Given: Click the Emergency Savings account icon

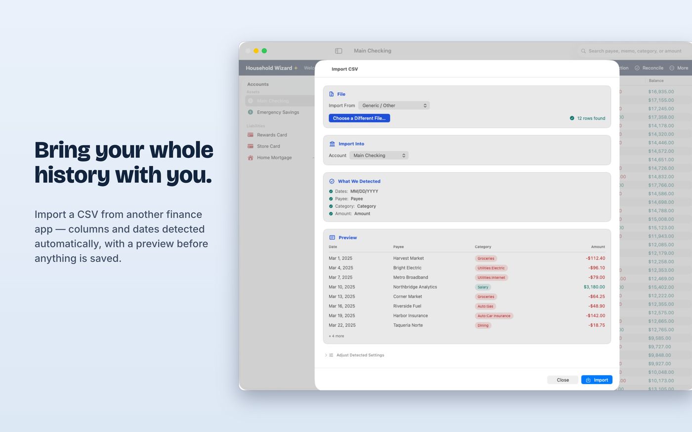Looking at the screenshot, I should pyautogui.click(x=250, y=112).
